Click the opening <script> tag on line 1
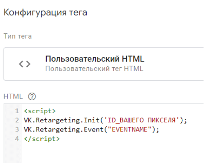Screen dimensions: 207x167 (x=40, y=111)
